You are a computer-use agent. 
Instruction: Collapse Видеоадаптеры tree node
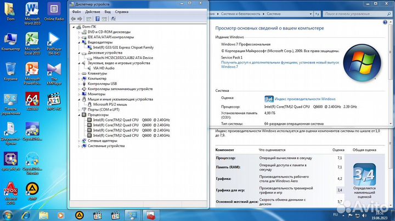tap(79, 43)
